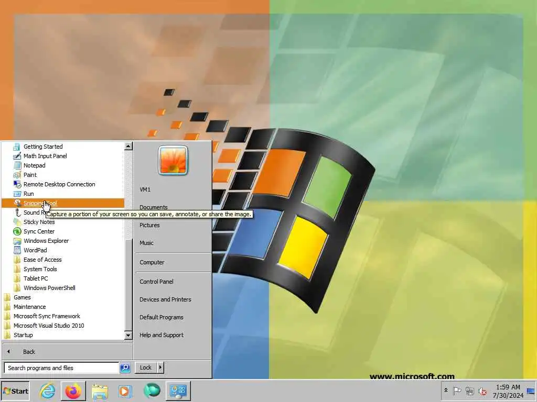Show hidden tray icons arrow
537x402 pixels.
pyautogui.click(x=446, y=390)
